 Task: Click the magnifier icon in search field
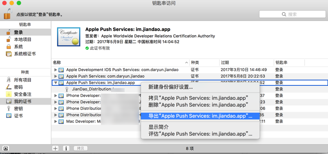tap(284, 14)
